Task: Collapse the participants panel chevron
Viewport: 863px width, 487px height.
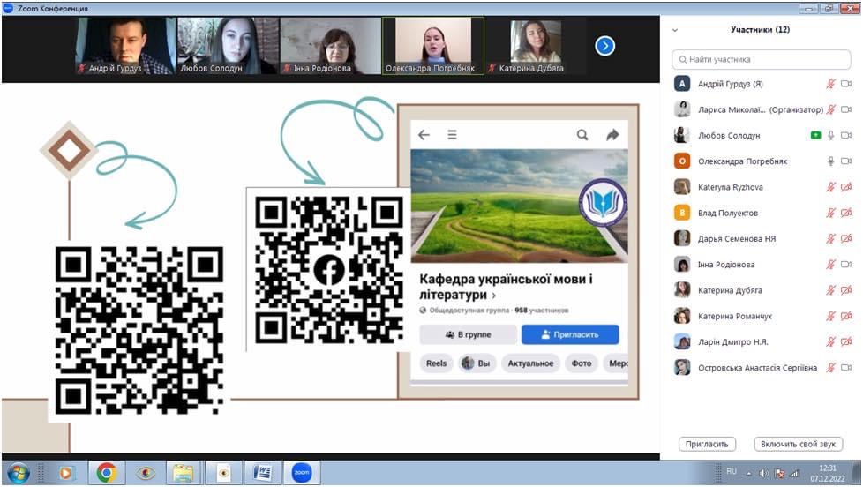Action: pyautogui.click(x=675, y=30)
